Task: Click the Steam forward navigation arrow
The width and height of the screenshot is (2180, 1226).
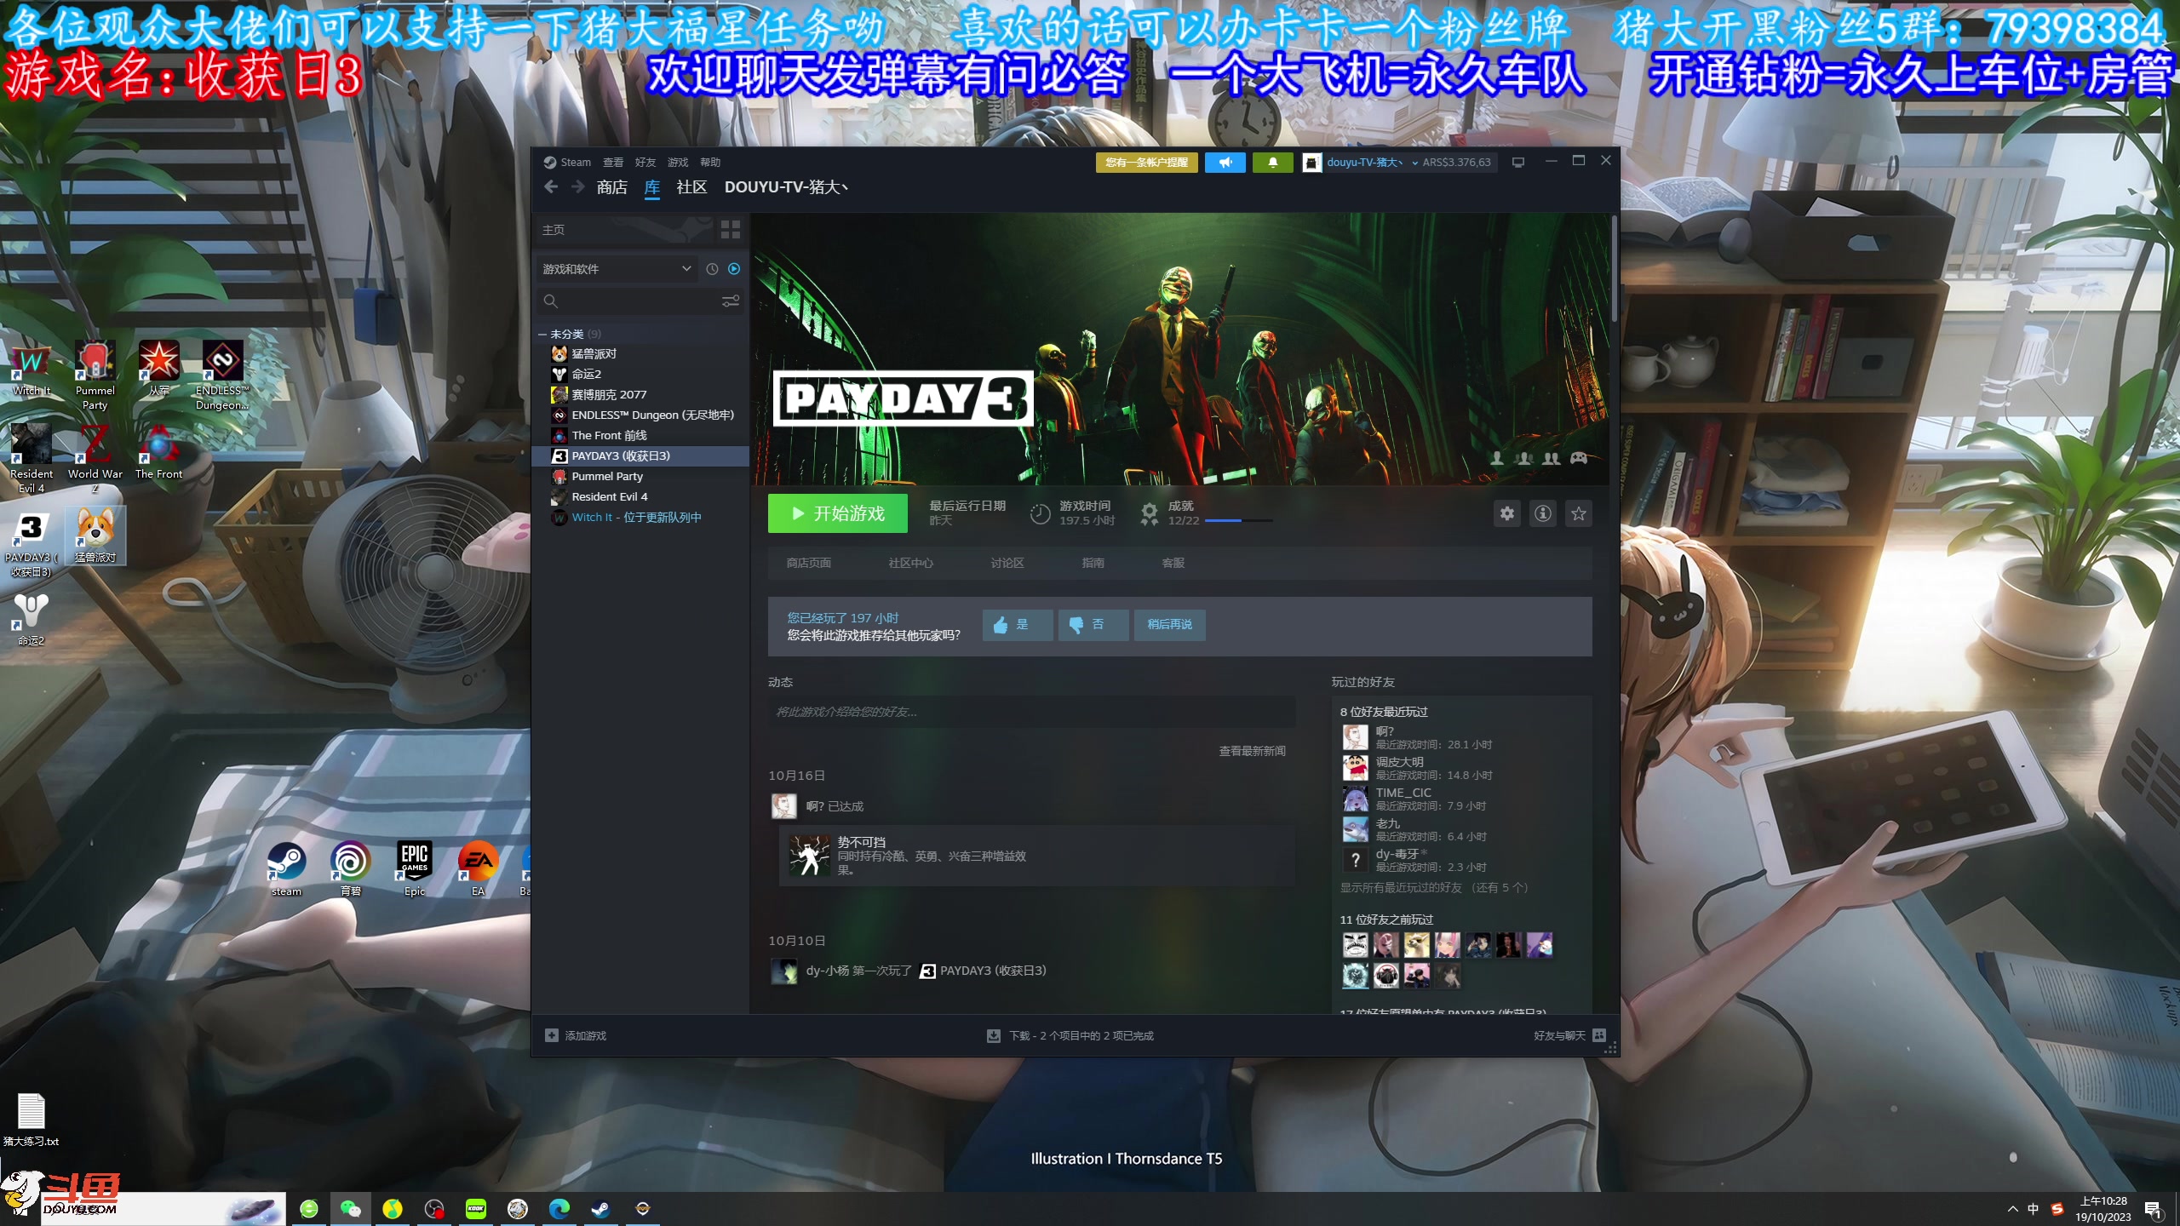Action: pos(577,186)
